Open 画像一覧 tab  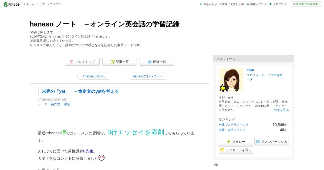coord(157,62)
